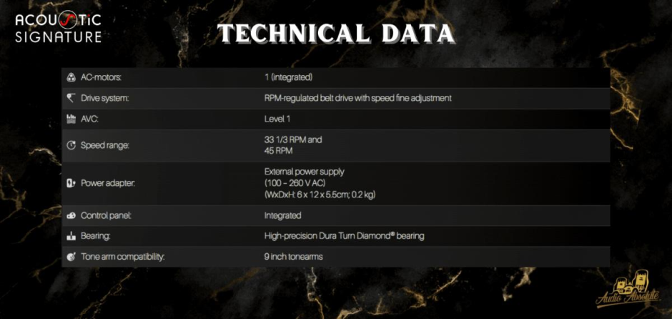The height and width of the screenshot is (319, 672).
Task: Click the "Integrated" control panel value
Action: [x=282, y=215]
